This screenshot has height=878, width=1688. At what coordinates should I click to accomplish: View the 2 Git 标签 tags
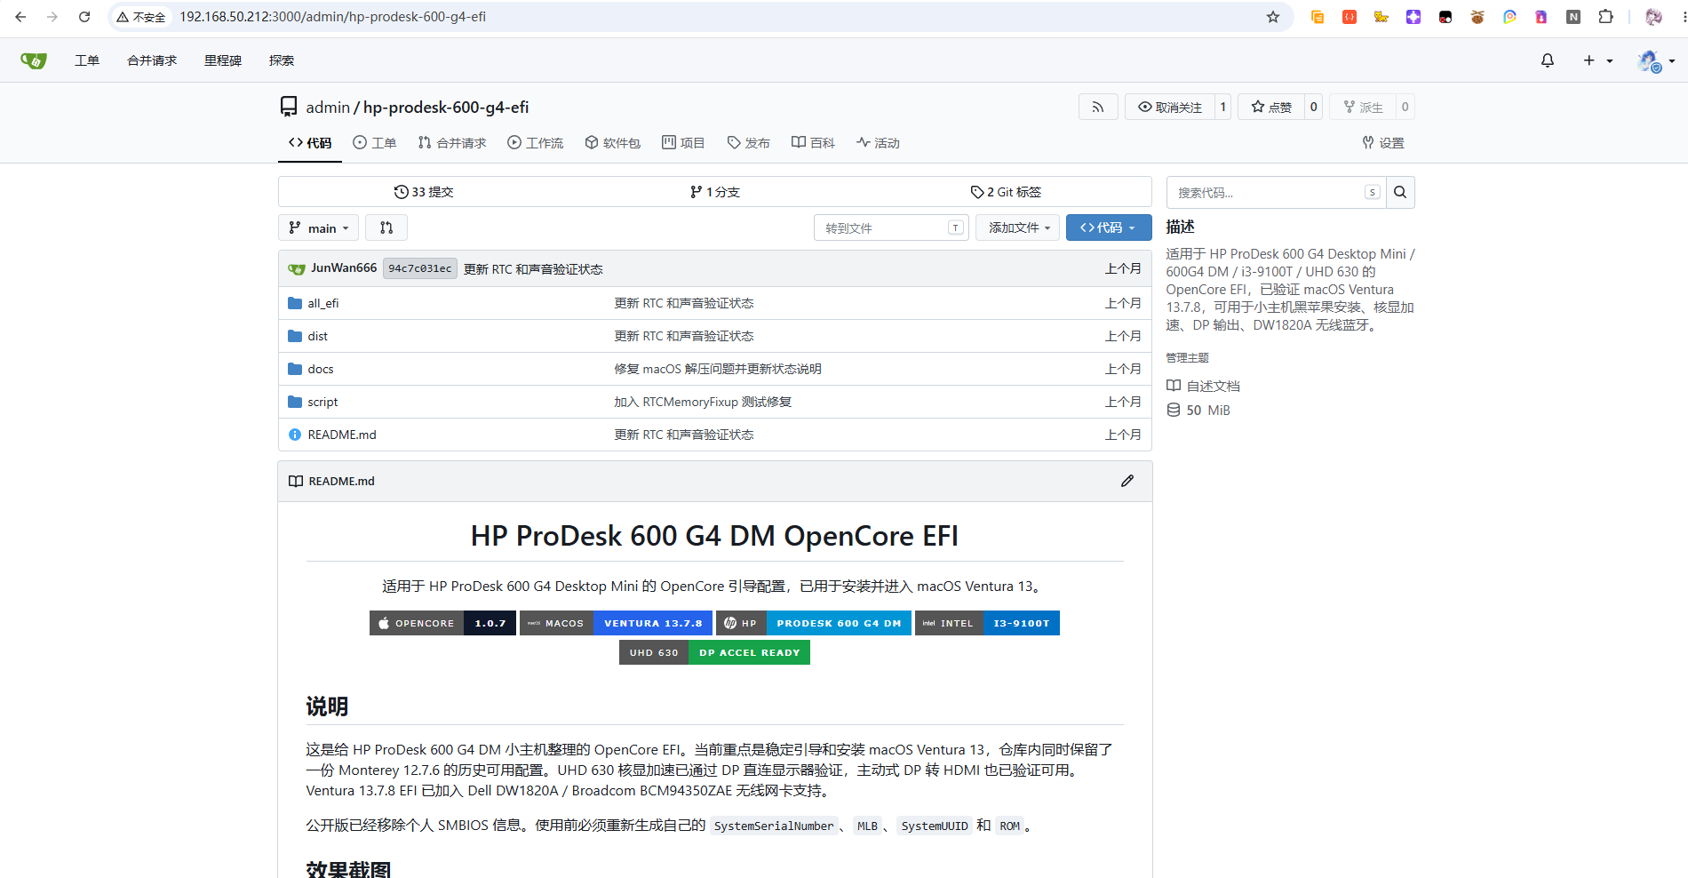point(1006,192)
